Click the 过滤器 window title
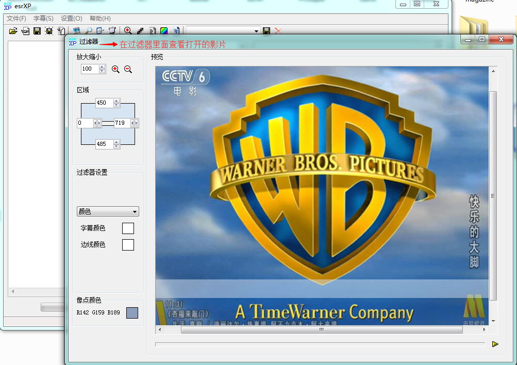This screenshot has width=517, height=365. [x=89, y=42]
